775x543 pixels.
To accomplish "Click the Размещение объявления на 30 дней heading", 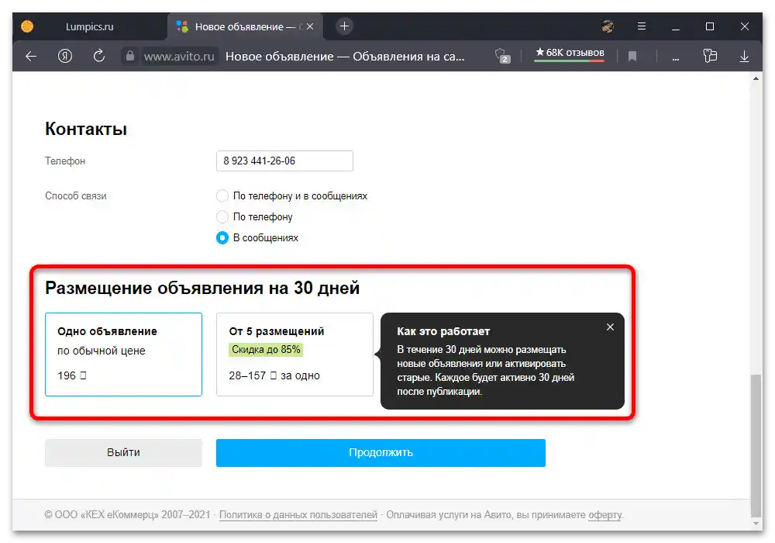I will point(202,288).
